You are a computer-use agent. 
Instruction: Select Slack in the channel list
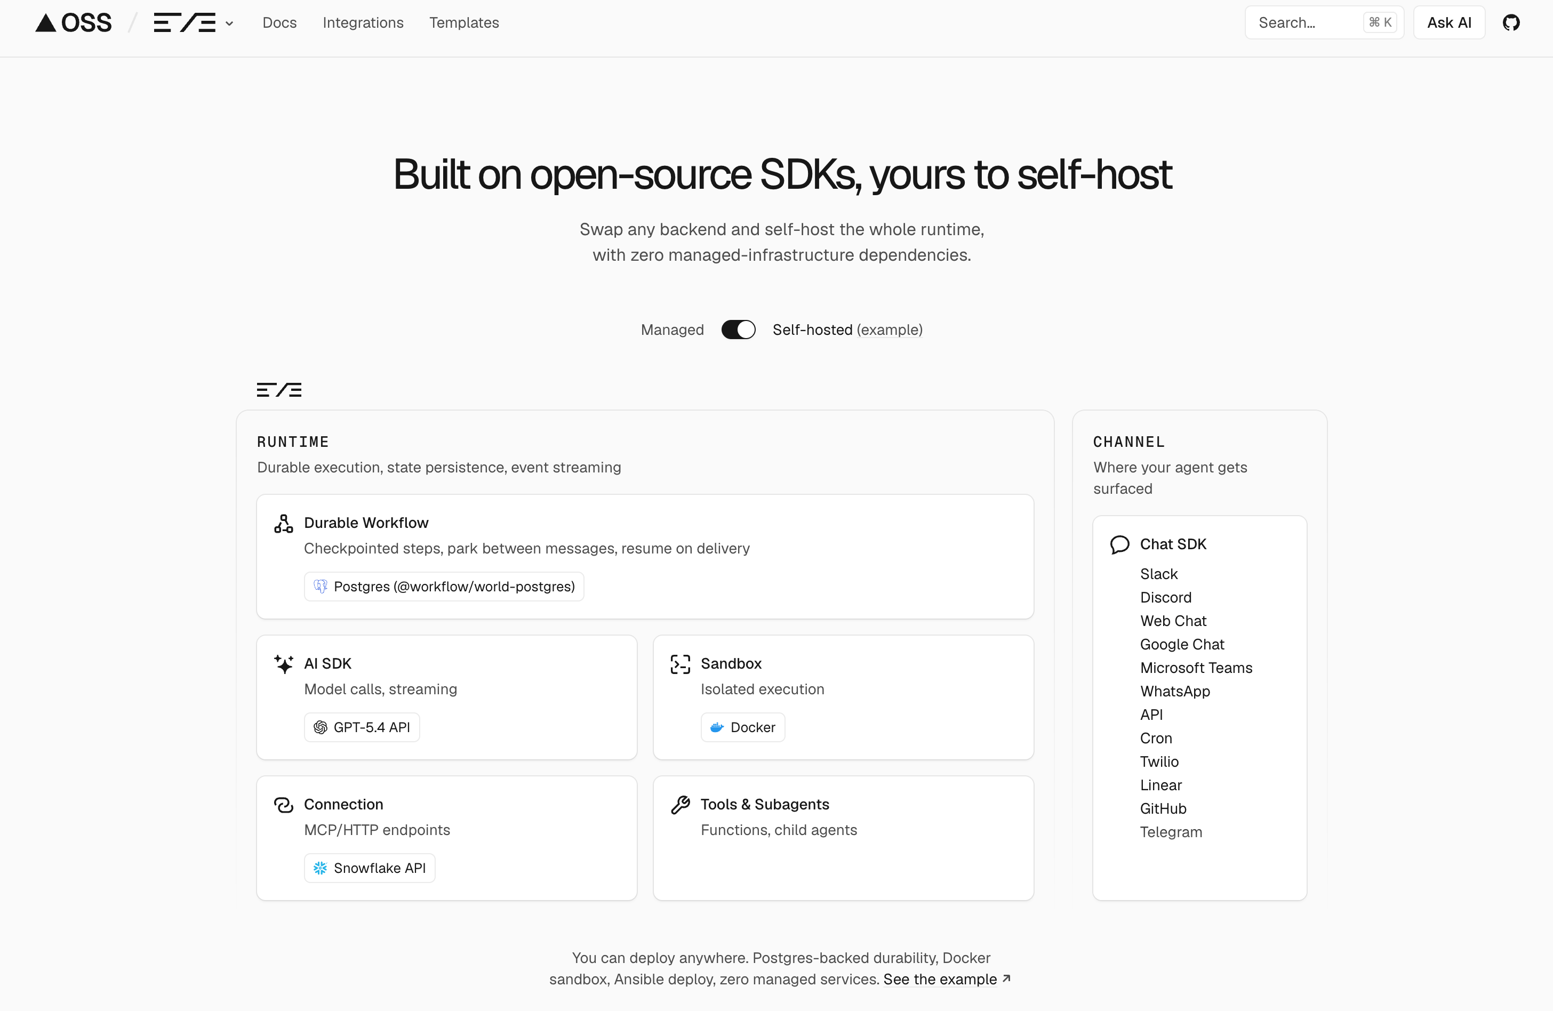click(x=1159, y=574)
